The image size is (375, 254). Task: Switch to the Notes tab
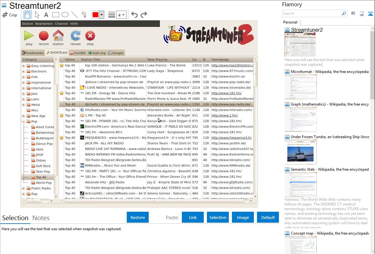pyautogui.click(x=41, y=218)
